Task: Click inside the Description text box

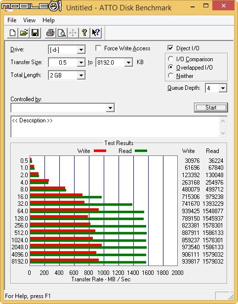Action: [x=116, y=127]
